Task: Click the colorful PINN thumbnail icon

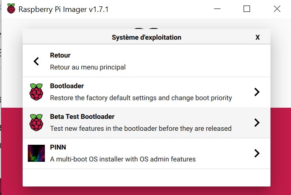Action: (x=36, y=153)
